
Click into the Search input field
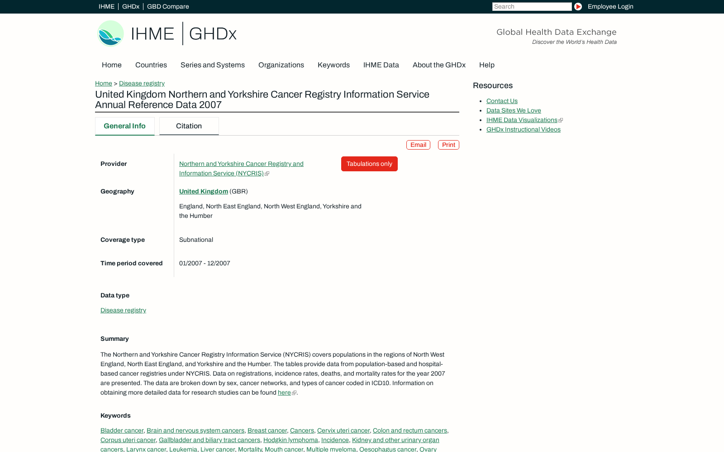click(x=532, y=6)
